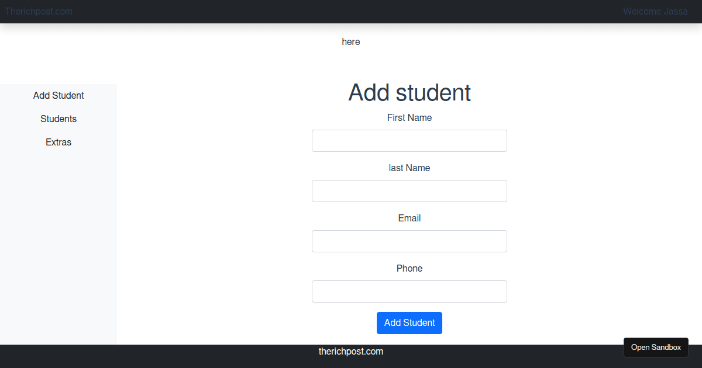Open the 'here' link at page top
The width and height of the screenshot is (702, 368).
351,41
